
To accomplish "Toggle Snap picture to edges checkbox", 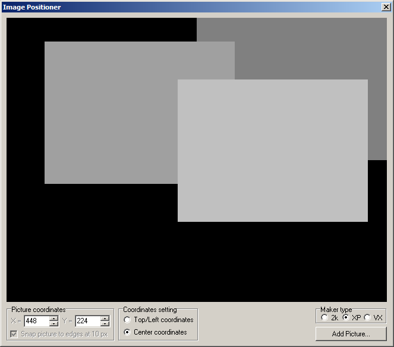I will click(14, 334).
